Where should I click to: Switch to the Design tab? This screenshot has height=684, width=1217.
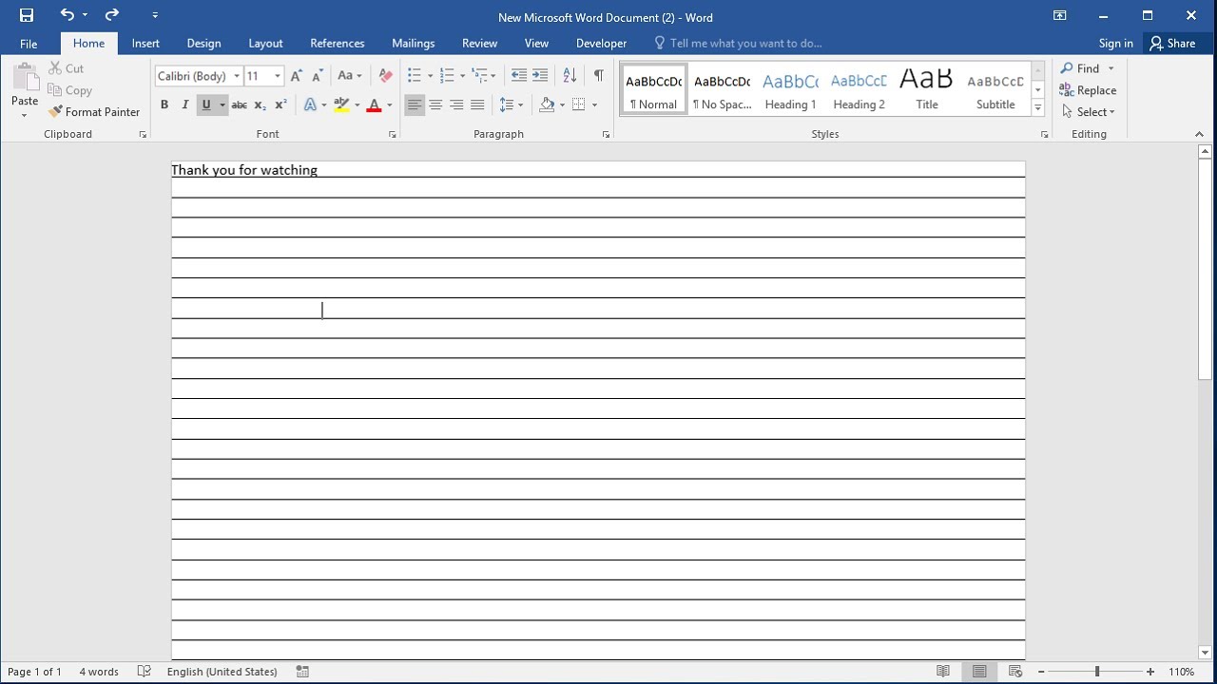click(x=203, y=43)
